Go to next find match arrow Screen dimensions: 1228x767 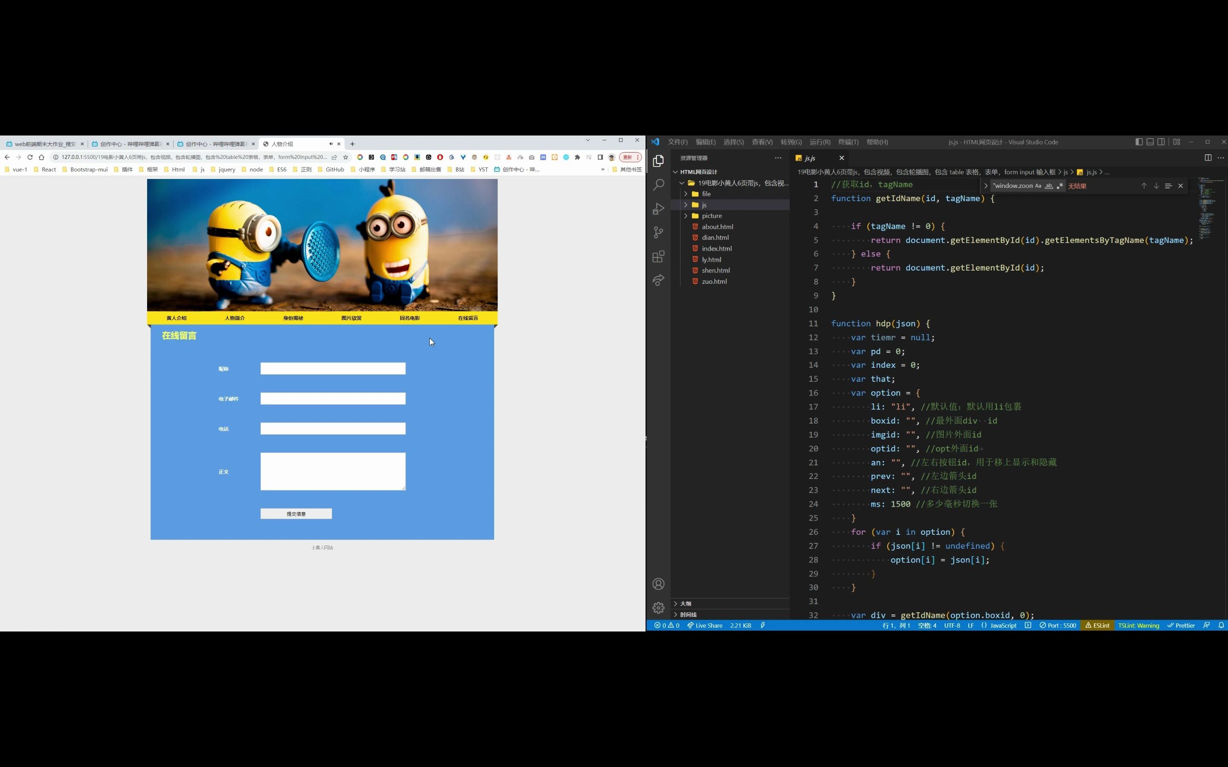point(1156,186)
